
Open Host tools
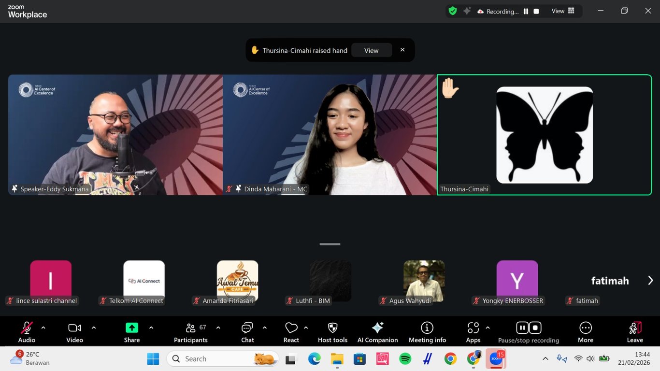pos(332,331)
